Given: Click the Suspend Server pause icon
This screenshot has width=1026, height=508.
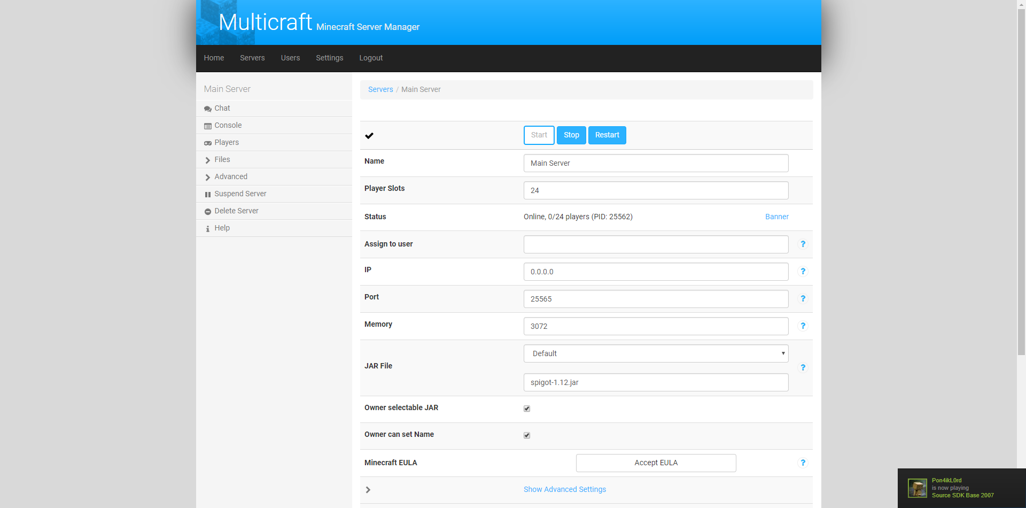Looking at the screenshot, I should (208, 194).
